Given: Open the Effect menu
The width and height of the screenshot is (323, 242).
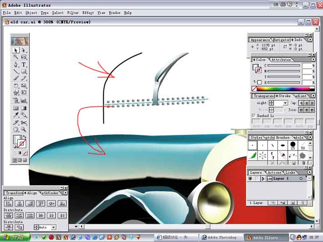Looking at the screenshot, I should tap(88, 13).
